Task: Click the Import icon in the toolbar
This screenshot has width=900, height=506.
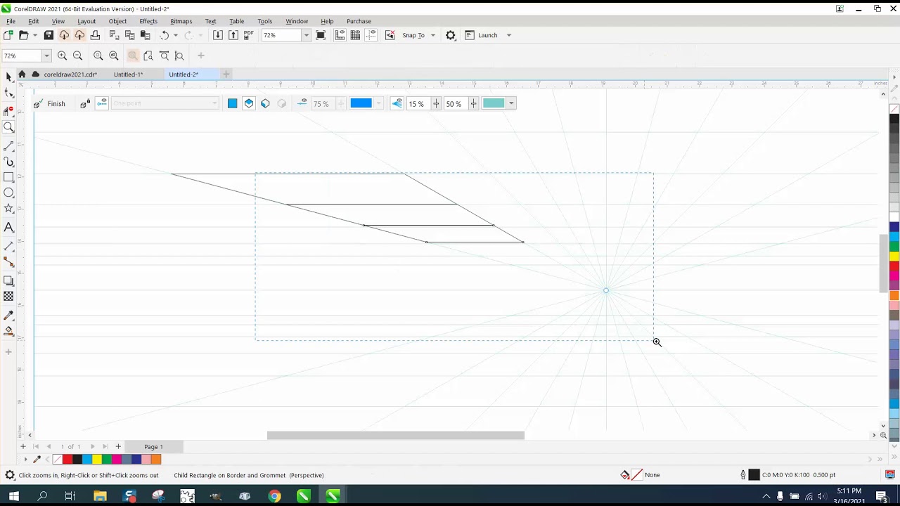Action: (x=218, y=35)
